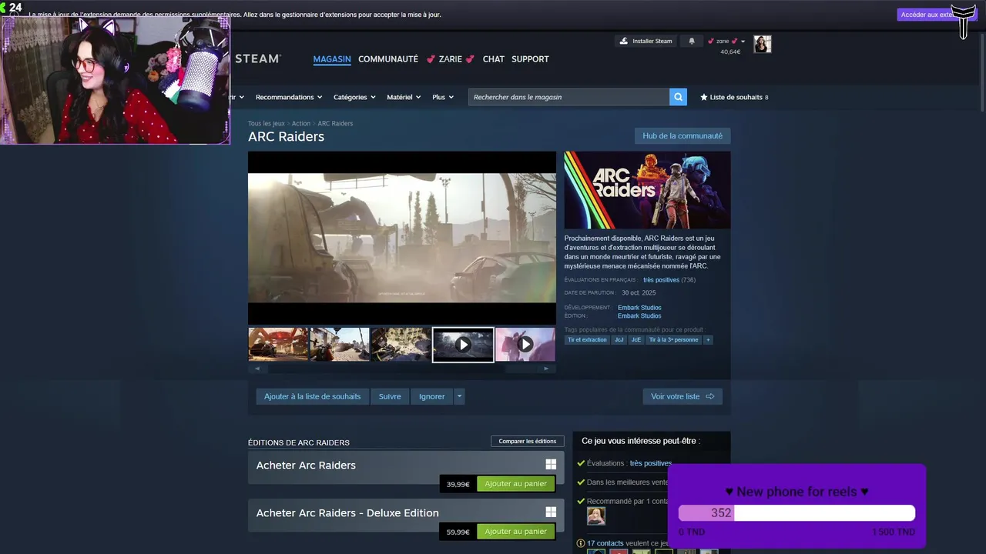This screenshot has height=554, width=986.
Task: Click Voir votre liste
Action: tap(682, 396)
